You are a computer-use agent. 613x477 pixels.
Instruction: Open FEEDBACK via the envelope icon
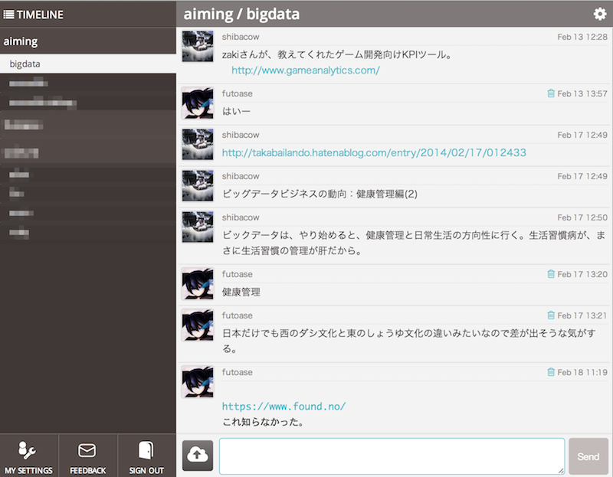[87, 457]
